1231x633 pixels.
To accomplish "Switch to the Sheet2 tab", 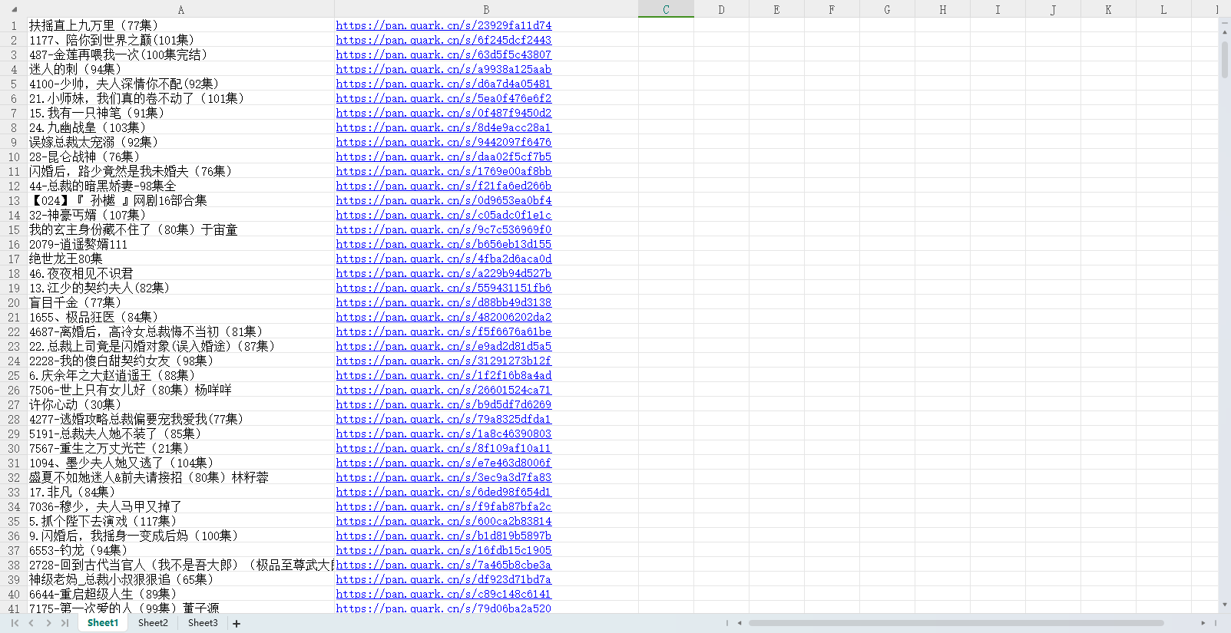I will tap(153, 623).
